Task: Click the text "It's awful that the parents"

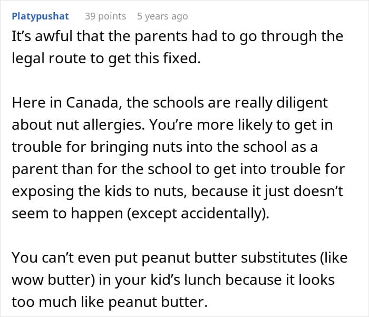Action: coord(100,36)
